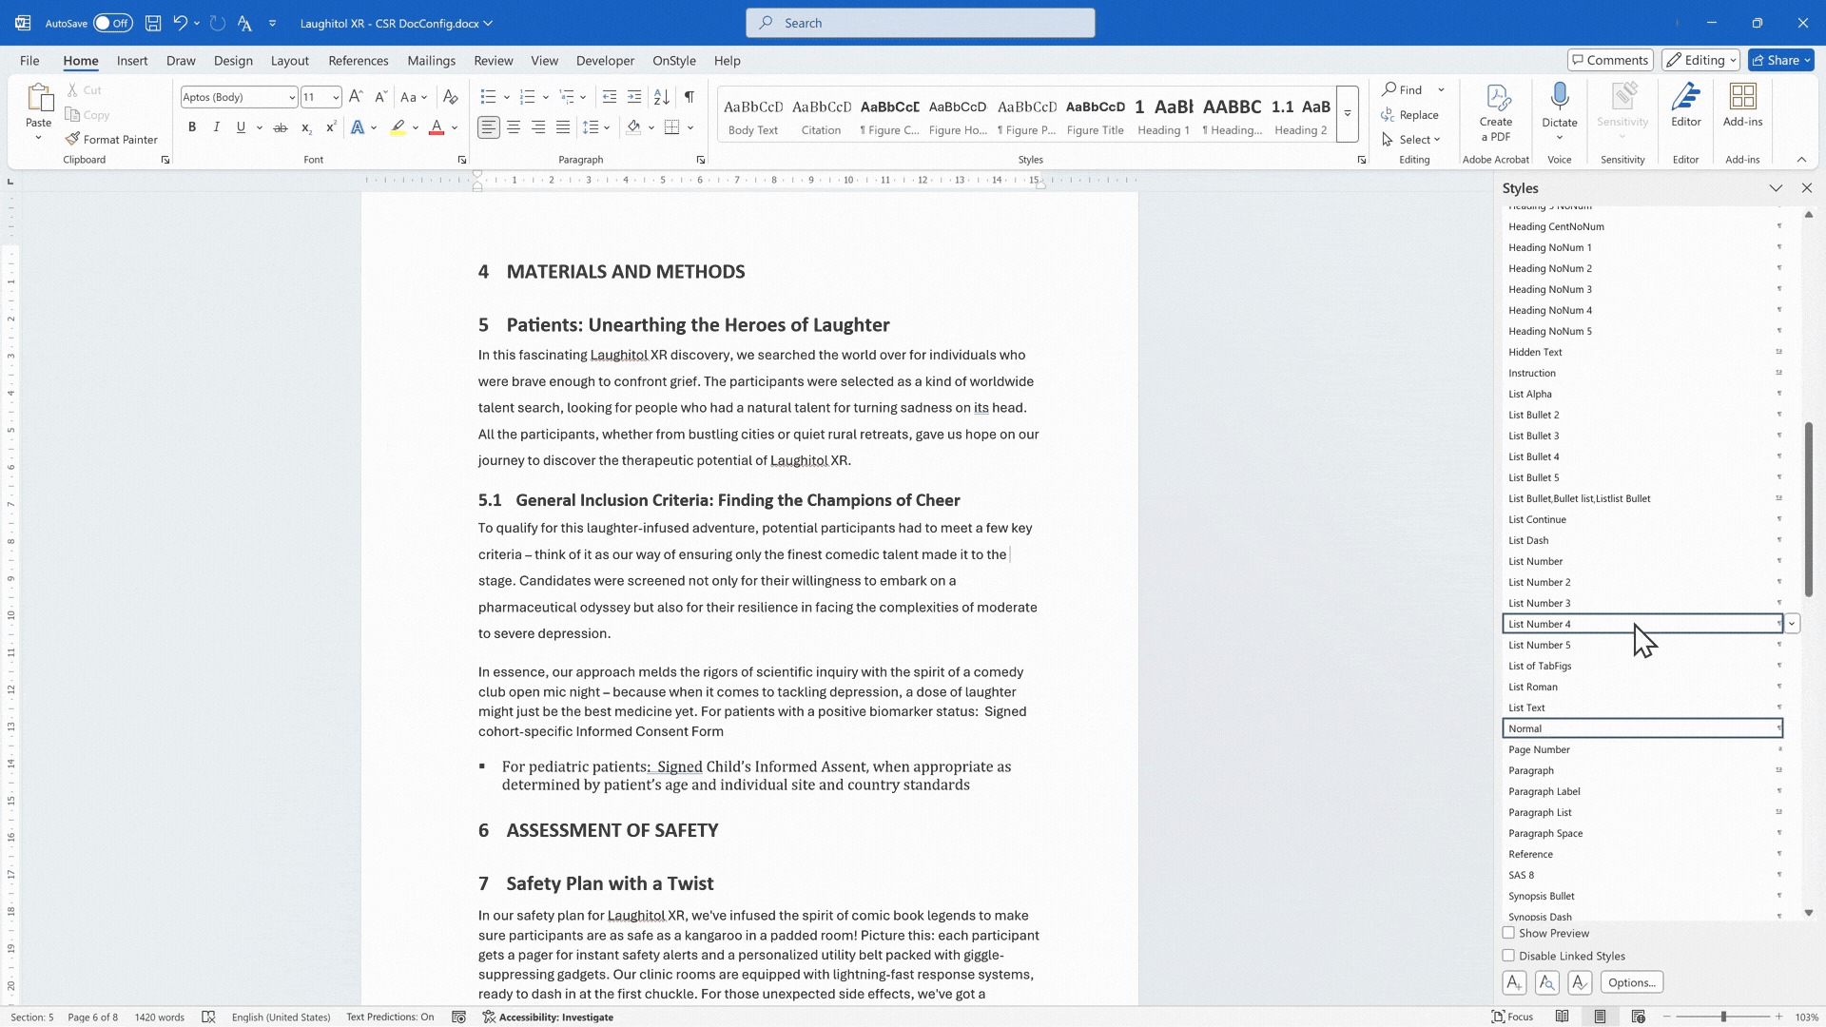The image size is (1826, 1027).
Task: Open font name dropdown
Action: coord(292,97)
